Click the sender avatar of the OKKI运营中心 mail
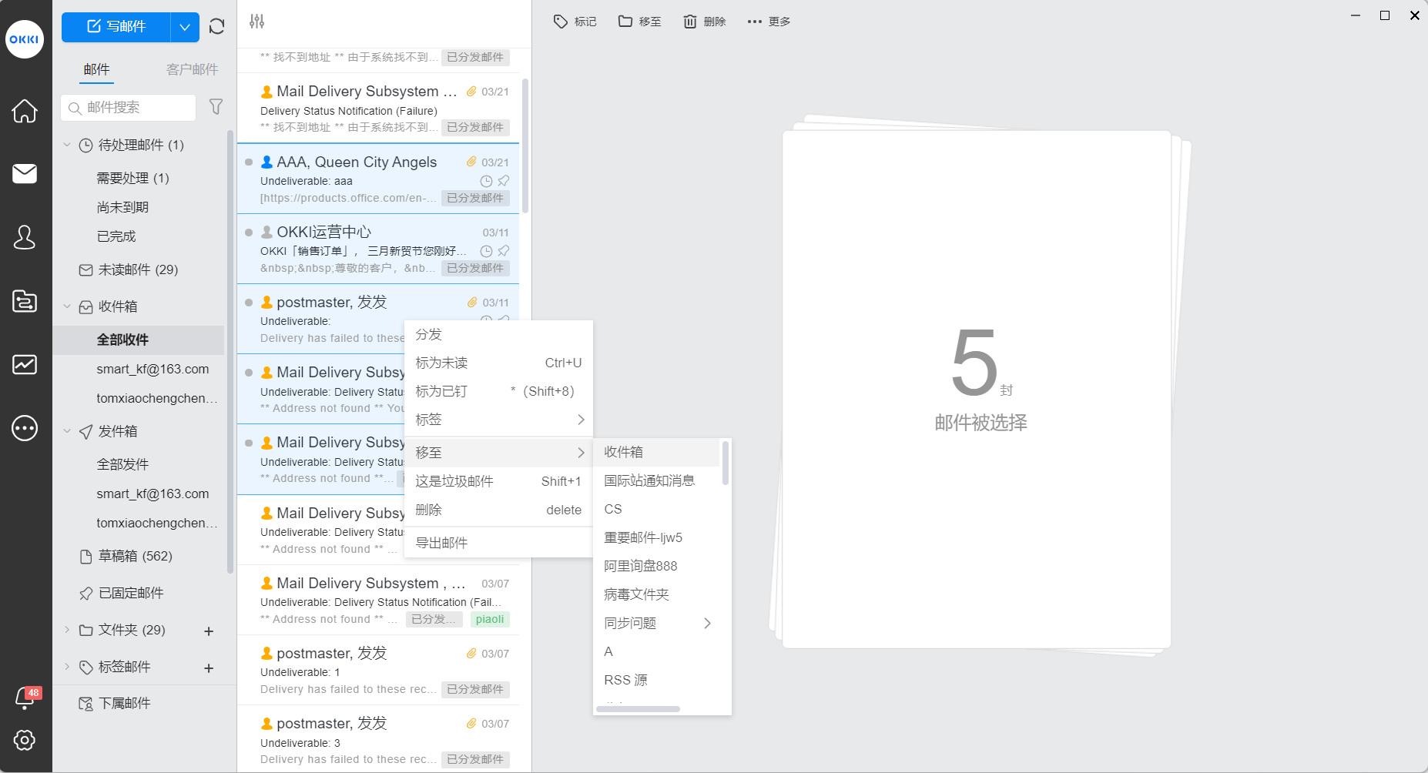This screenshot has height=773, width=1428. coord(267,232)
